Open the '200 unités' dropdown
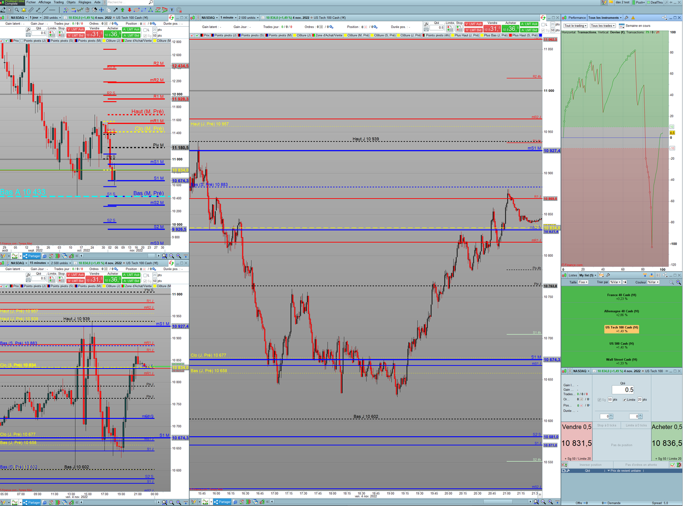This screenshot has height=506, width=683. [52, 18]
